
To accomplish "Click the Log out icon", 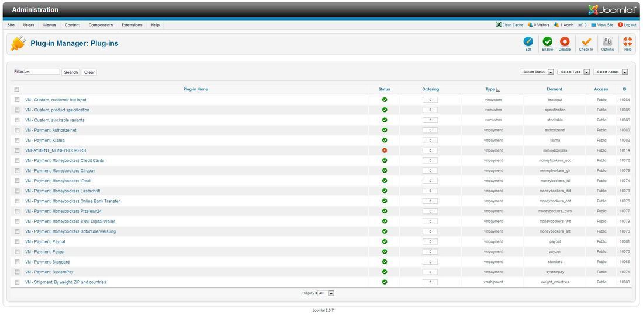I will 620,25.
